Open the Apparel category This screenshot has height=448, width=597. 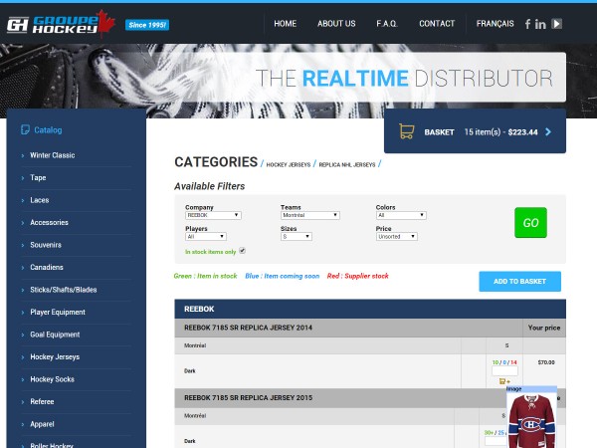click(x=42, y=424)
